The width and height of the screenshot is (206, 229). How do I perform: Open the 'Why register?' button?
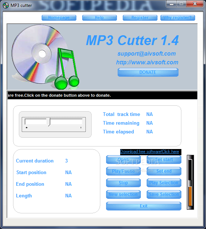coord(178,18)
